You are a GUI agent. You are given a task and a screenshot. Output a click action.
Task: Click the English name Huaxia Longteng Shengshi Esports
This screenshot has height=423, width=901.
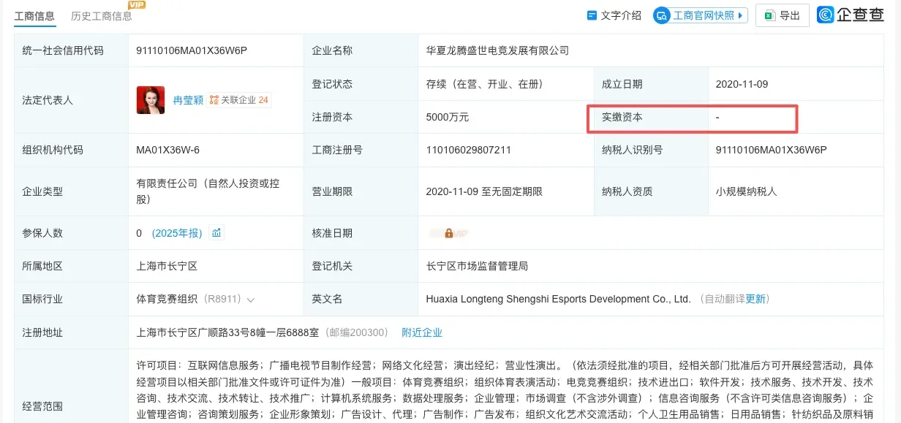coord(559,299)
